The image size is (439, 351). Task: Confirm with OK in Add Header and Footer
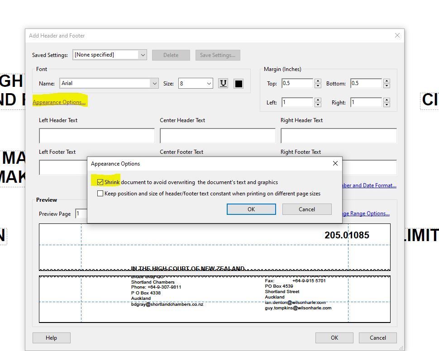pos(334,338)
